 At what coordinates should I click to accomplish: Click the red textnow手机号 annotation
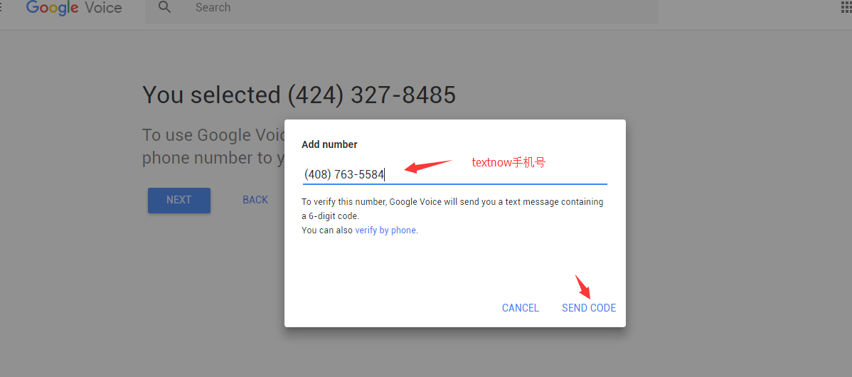coord(508,162)
